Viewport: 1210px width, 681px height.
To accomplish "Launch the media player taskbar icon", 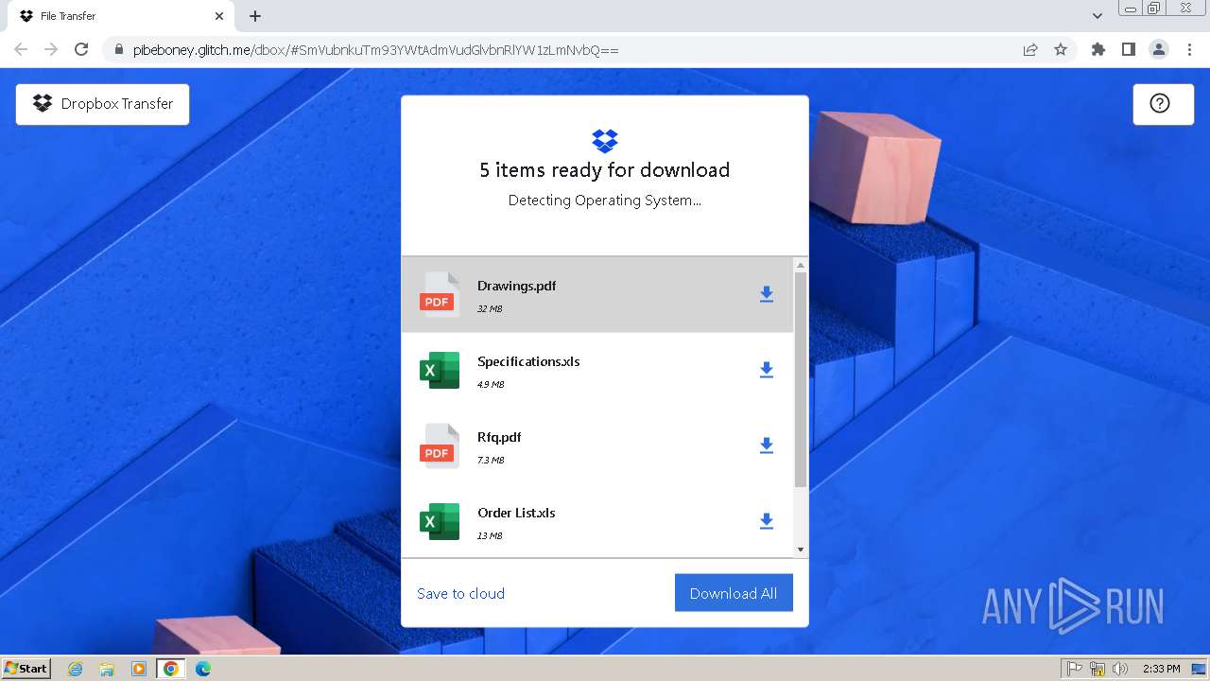I will click(x=138, y=669).
